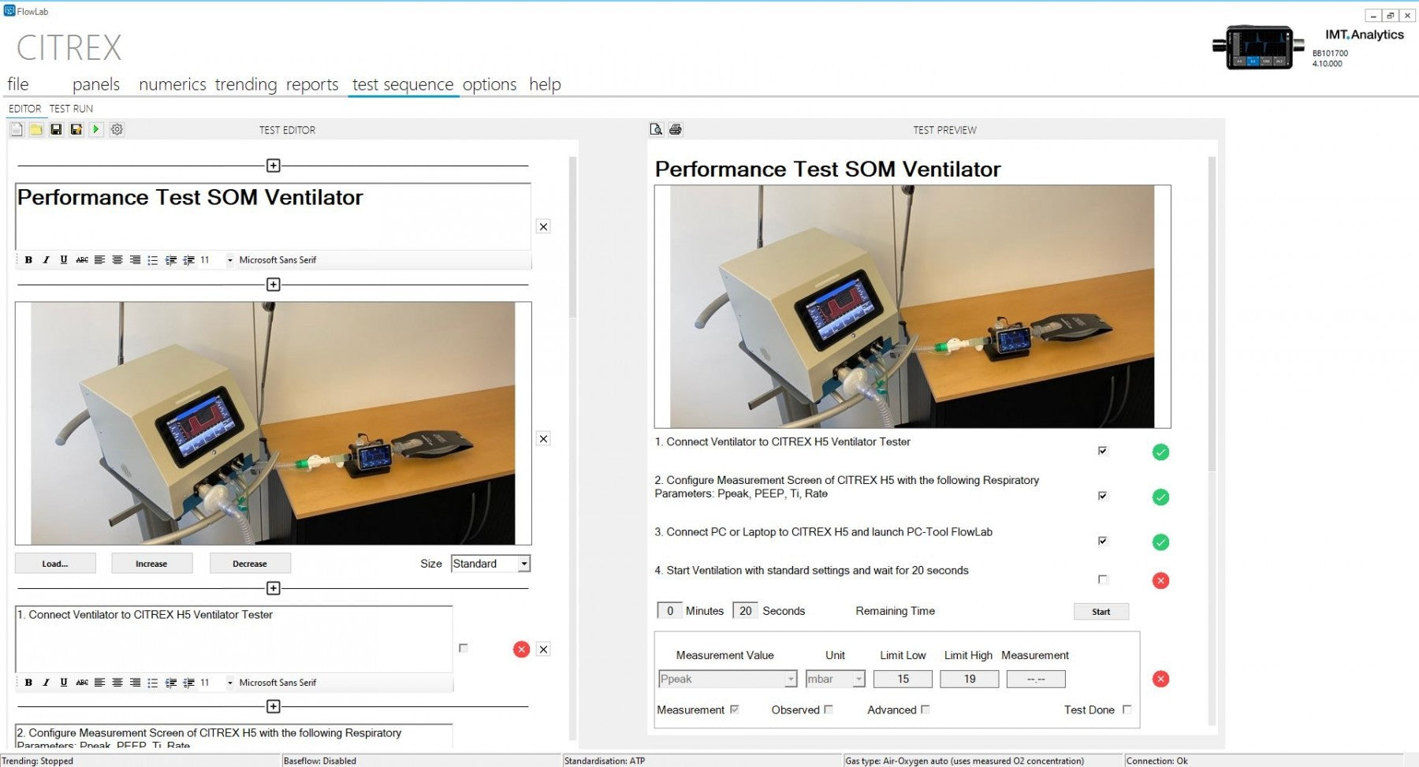Save the current test sequence
The image size is (1419, 767).
[x=55, y=129]
